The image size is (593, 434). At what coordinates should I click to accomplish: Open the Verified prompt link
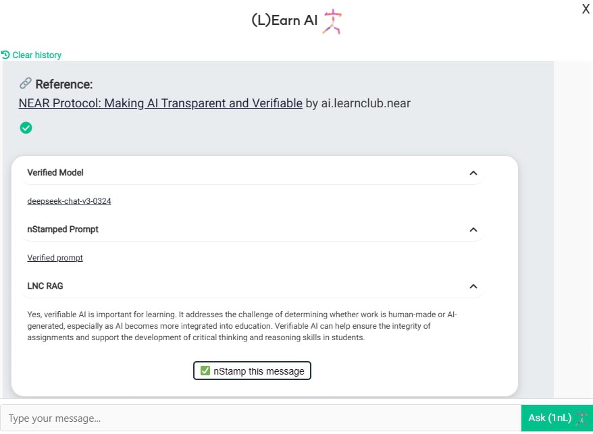55,258
